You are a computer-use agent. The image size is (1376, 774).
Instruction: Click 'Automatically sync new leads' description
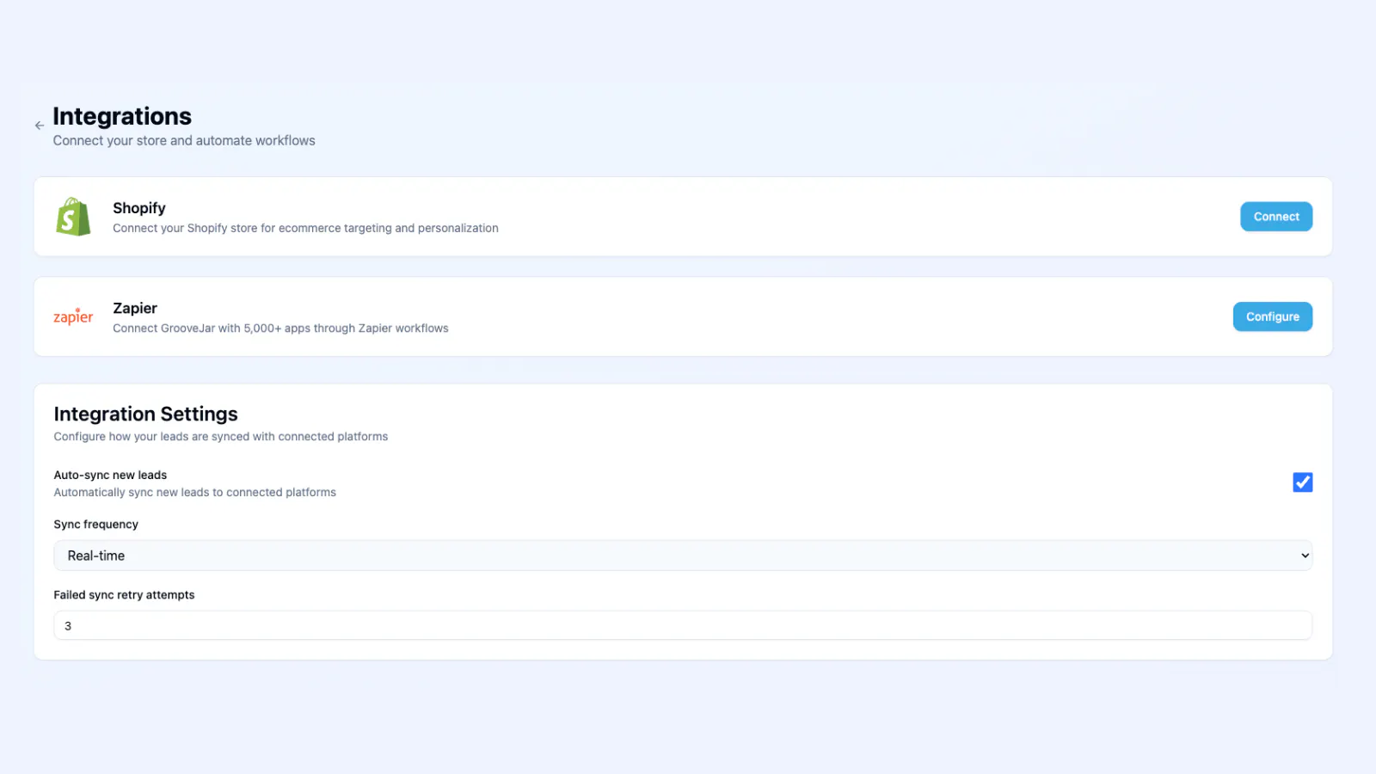click(195, 493)
